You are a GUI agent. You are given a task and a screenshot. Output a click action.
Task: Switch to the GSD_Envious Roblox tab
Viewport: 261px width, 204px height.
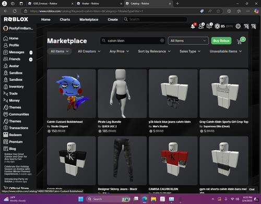(x=51, y=4)
